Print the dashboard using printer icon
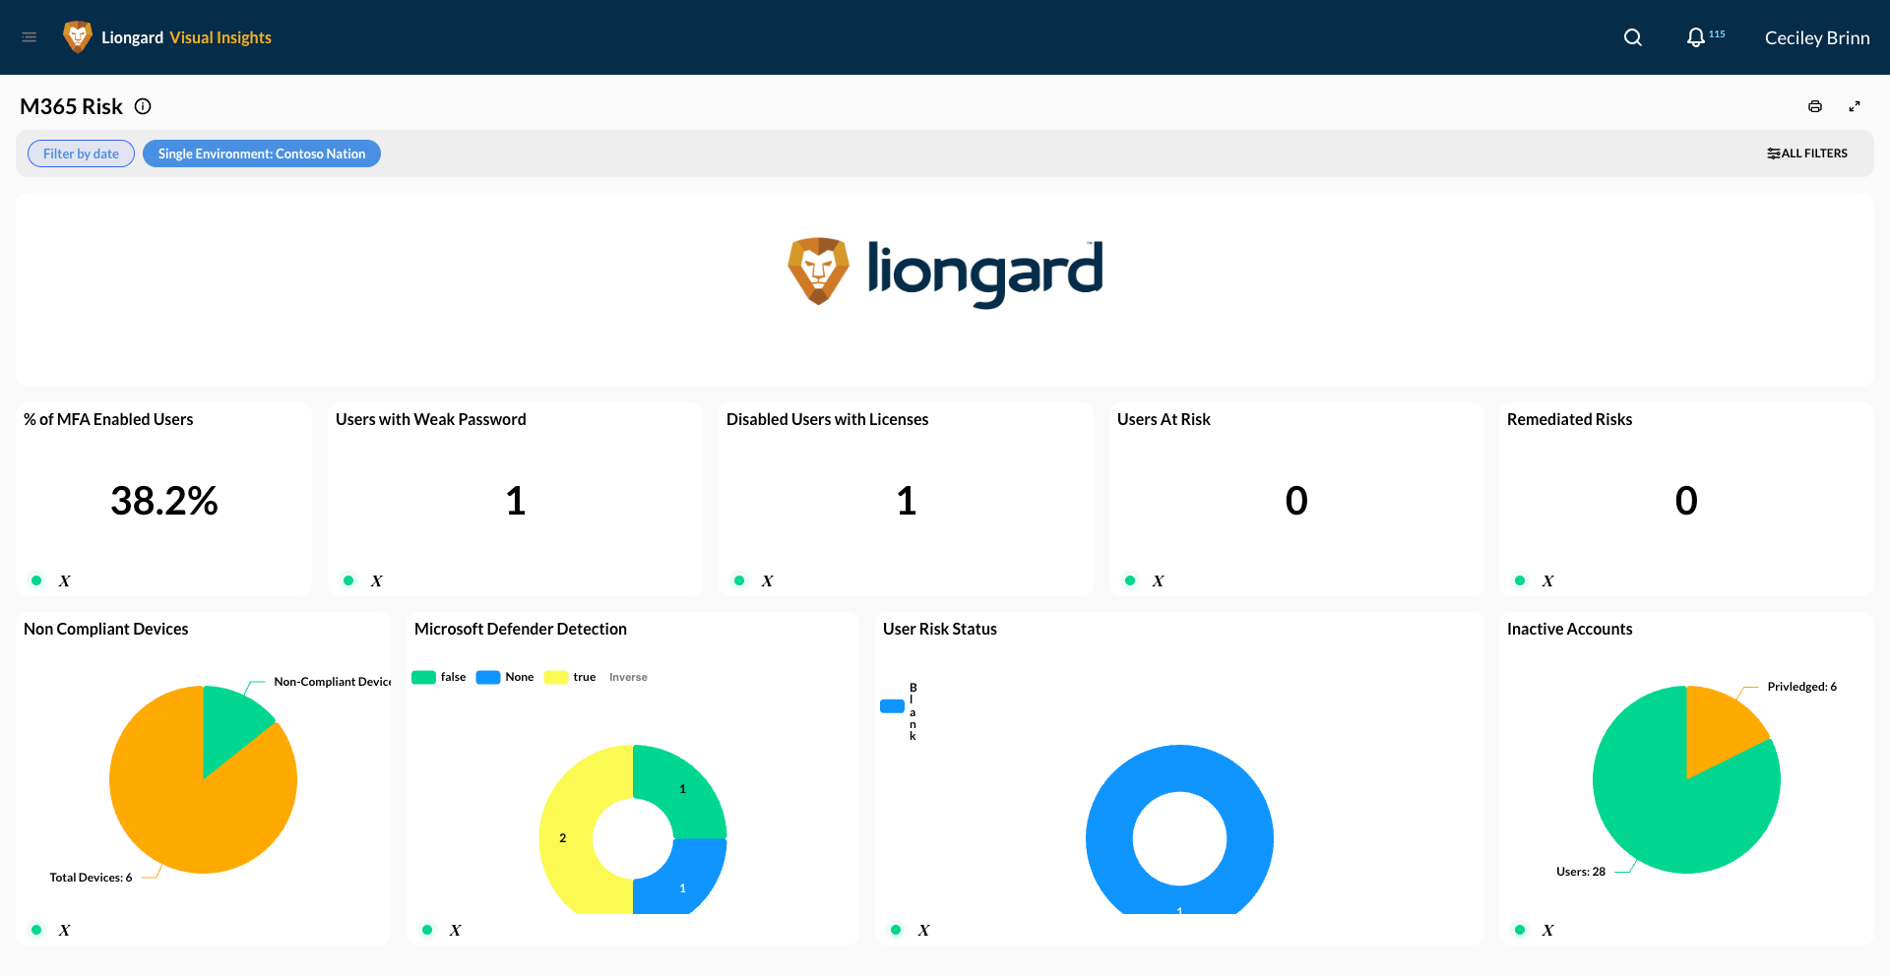Screen dimensions: 1890x976 (1815, 106)
